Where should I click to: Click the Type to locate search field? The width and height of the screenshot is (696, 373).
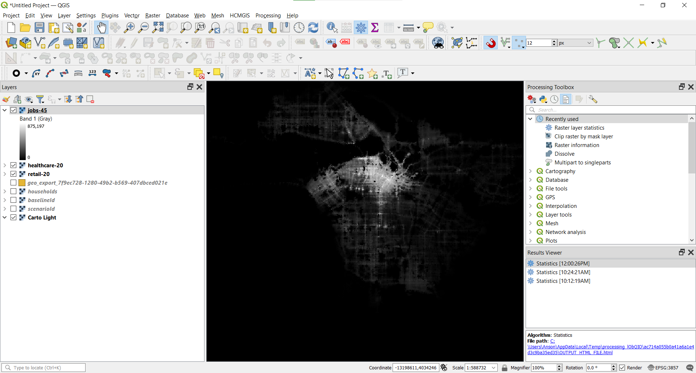43,367
